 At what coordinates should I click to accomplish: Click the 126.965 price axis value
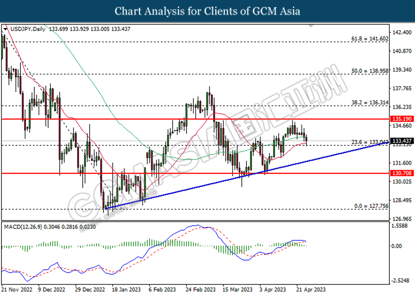pyautogui.click(x=402, y=219)
